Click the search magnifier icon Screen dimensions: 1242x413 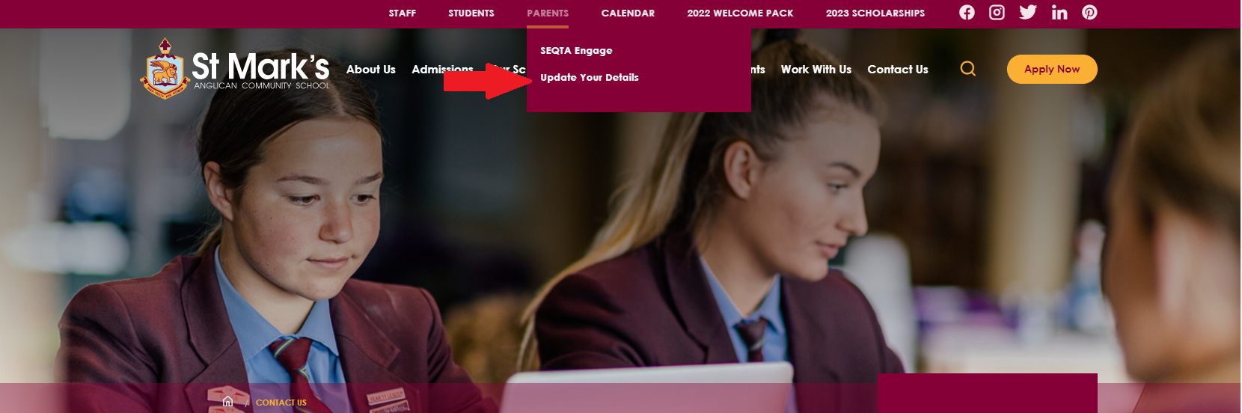[x=968, y=69]
